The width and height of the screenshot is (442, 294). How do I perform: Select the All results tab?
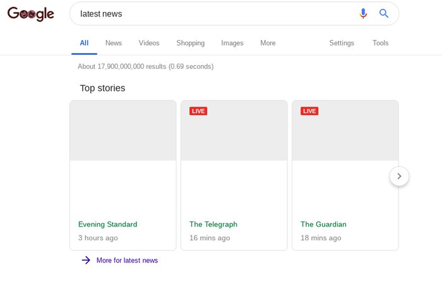point(84,43)
